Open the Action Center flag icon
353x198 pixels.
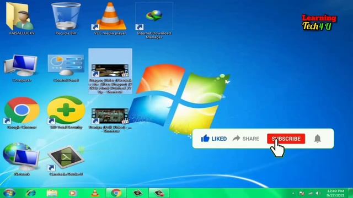coord(302,193)
